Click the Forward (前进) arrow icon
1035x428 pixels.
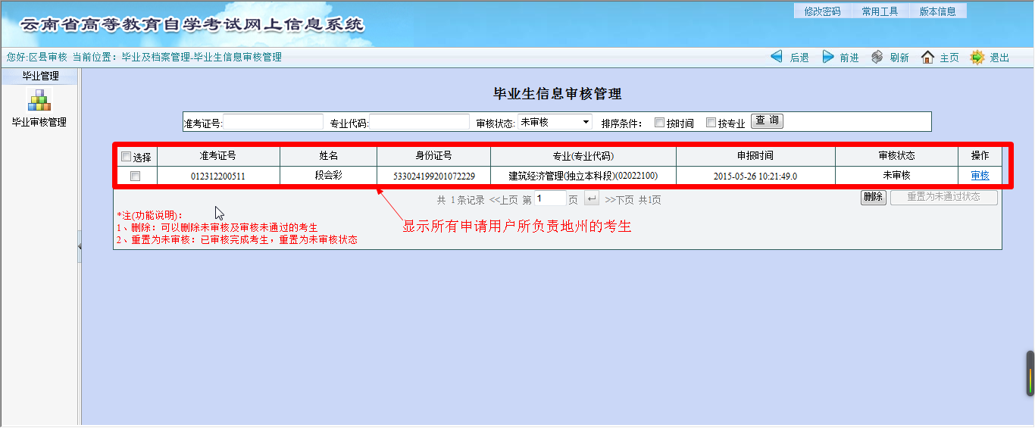pos(828,57)
